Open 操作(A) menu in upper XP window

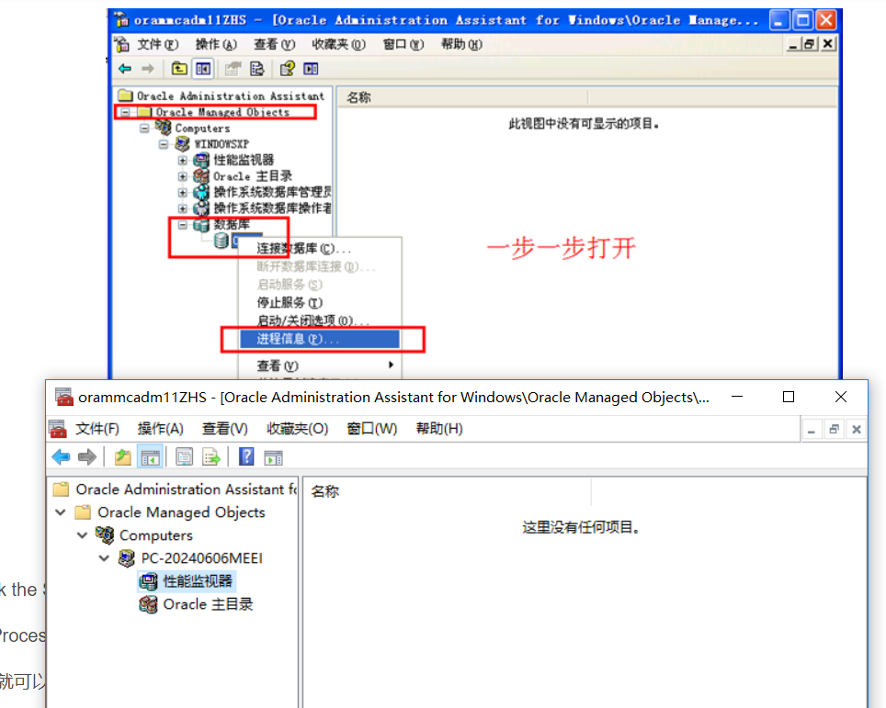tap(216, 44)
